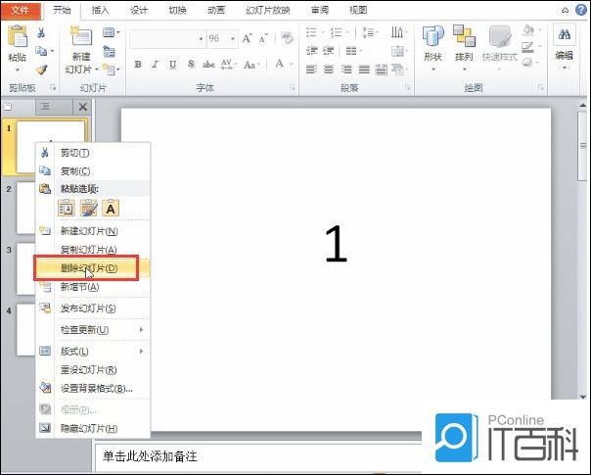Viewport: 591px width, 475px height.
Task: Select Duplicate Slide (复制幻灯片) in context menu
Action: coord(93,250)
